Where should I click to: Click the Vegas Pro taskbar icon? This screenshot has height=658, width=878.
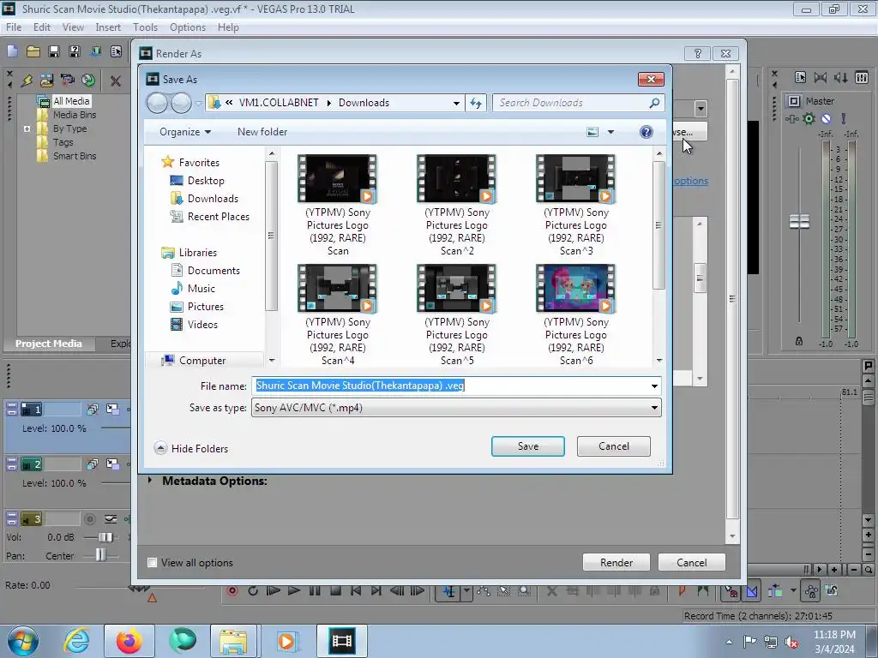tap(341, 641)
